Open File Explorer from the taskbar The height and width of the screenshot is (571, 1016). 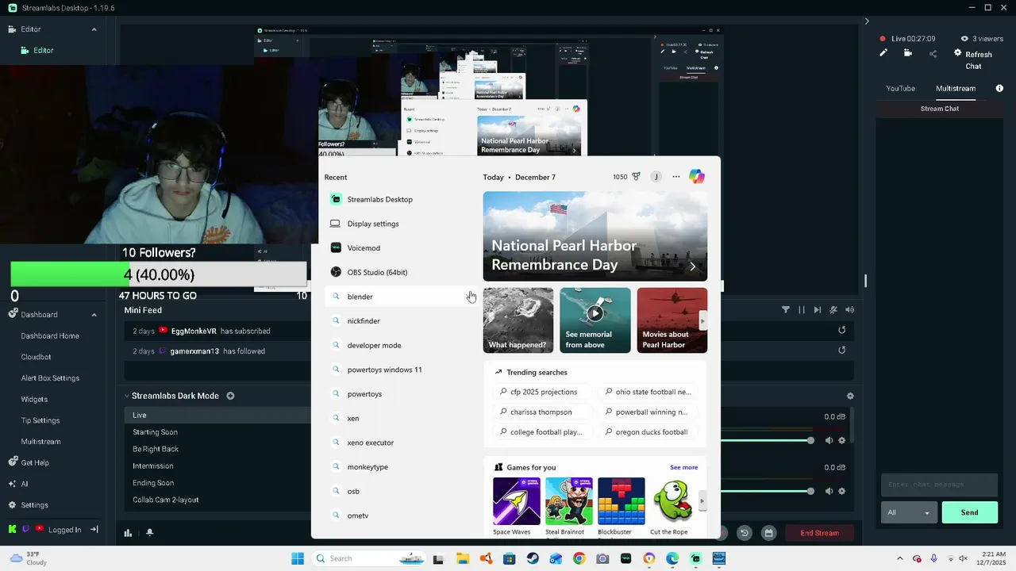pos(463,558)
